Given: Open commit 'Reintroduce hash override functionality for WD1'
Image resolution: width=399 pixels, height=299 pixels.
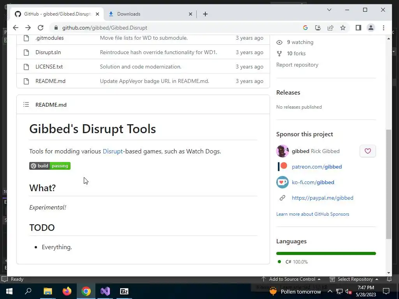Looking at the screenshot, I should [159, 53].
